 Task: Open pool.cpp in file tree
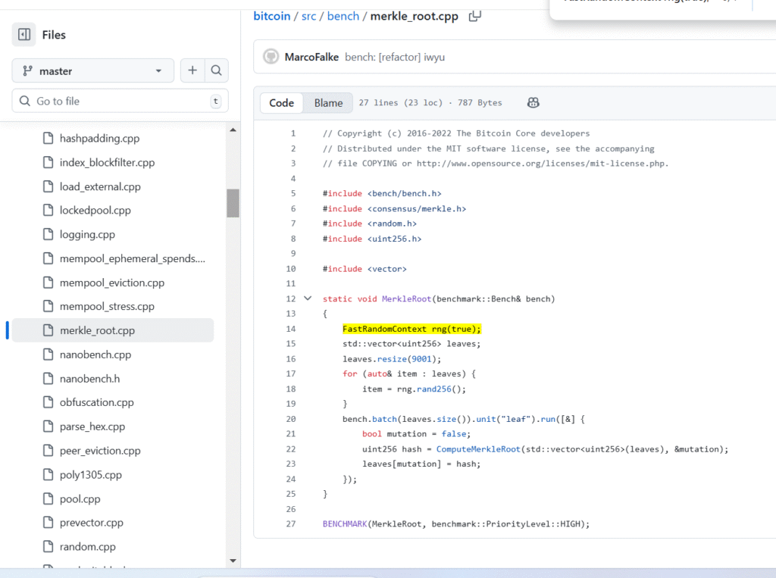(x=80, y=498)
